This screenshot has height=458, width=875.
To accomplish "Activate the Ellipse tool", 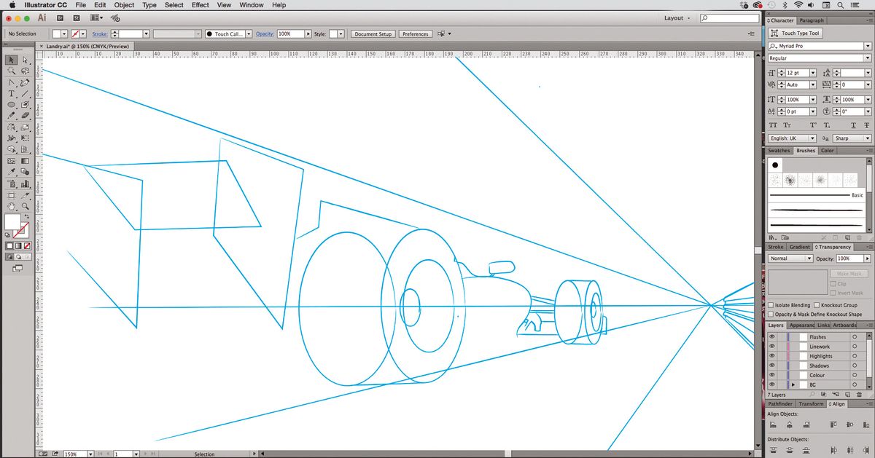I will (12, 105).
